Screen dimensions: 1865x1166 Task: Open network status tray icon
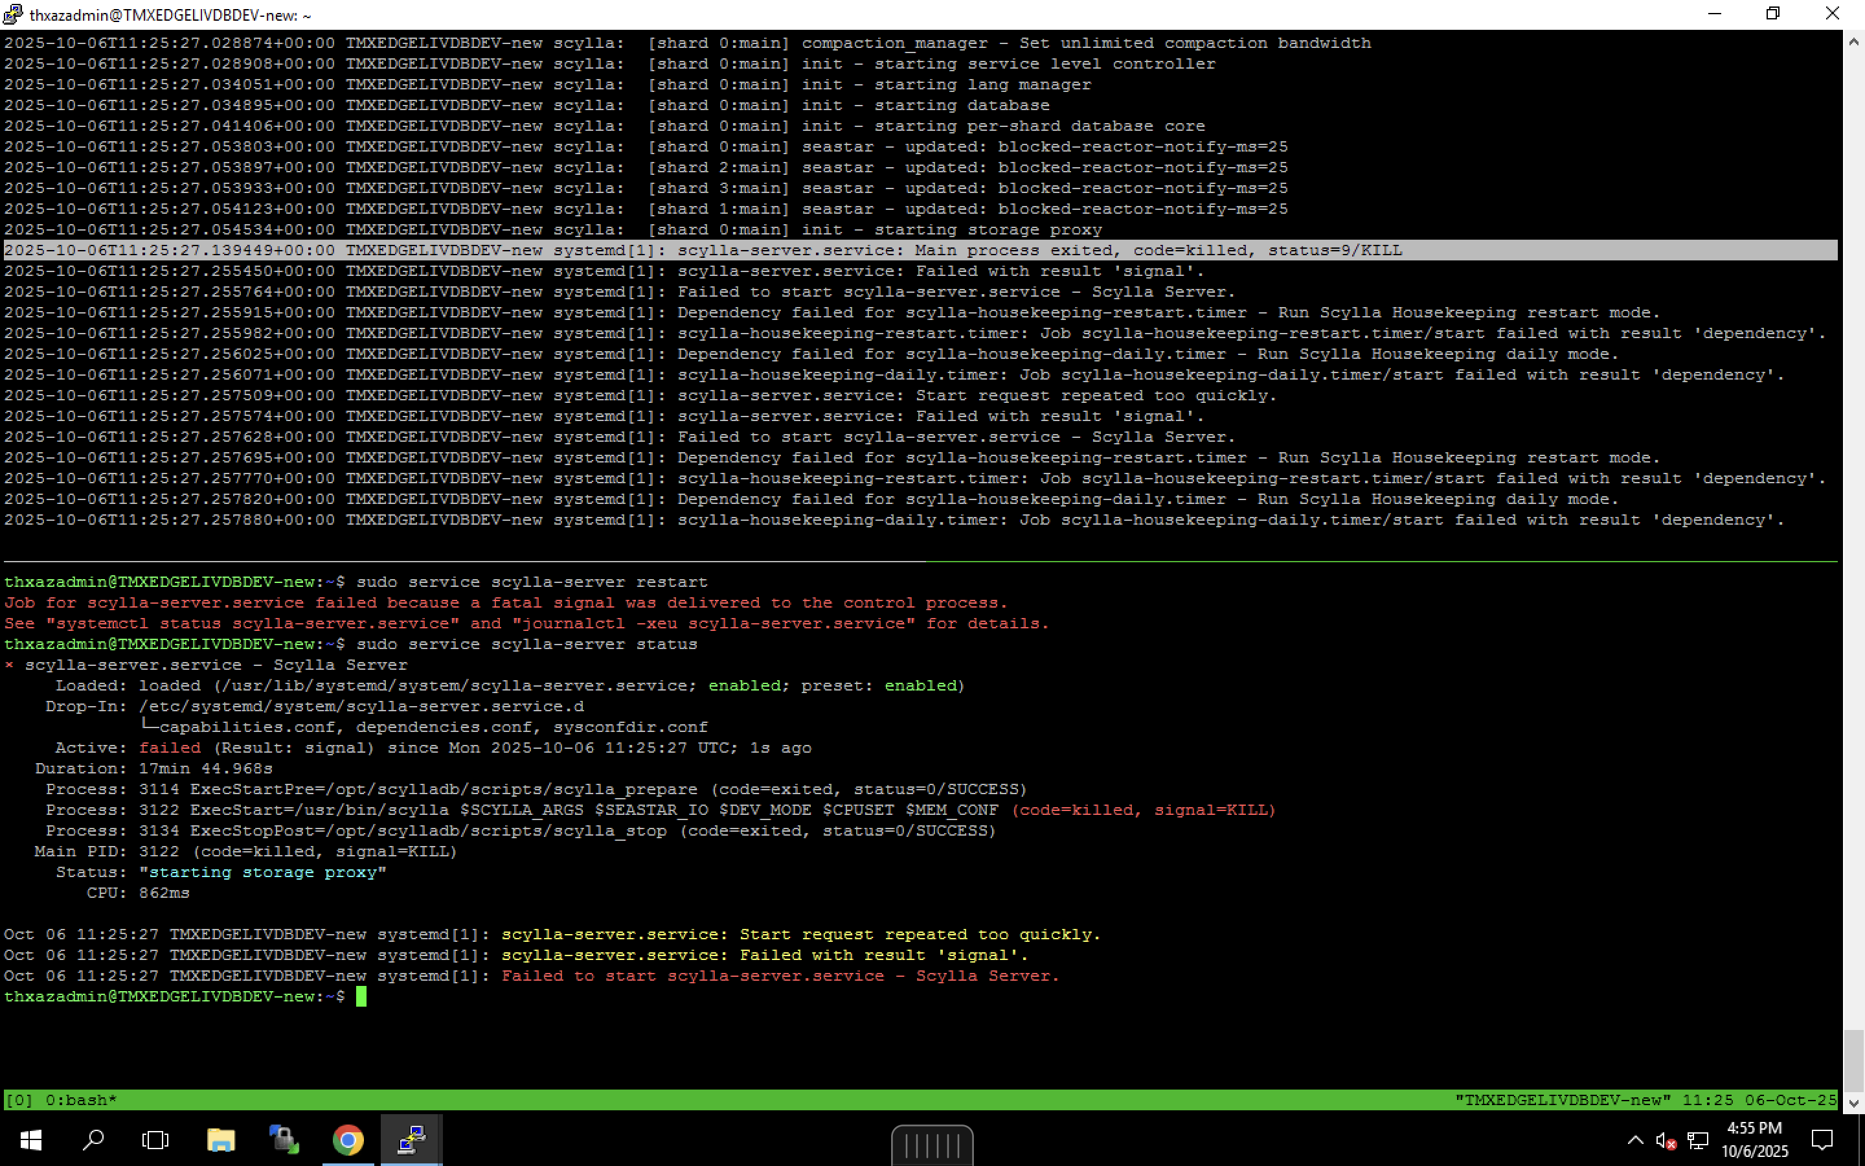pos(1698,1141)
